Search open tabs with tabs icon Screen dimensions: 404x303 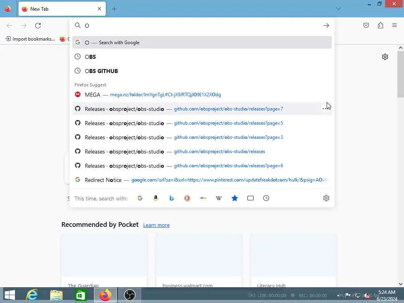pos(251,198)
